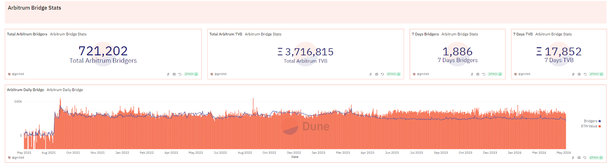Take camera snapshot of 7 Days Bridgers card
The height and width of the screenshot is (165, 612).
tap(478, 74)
